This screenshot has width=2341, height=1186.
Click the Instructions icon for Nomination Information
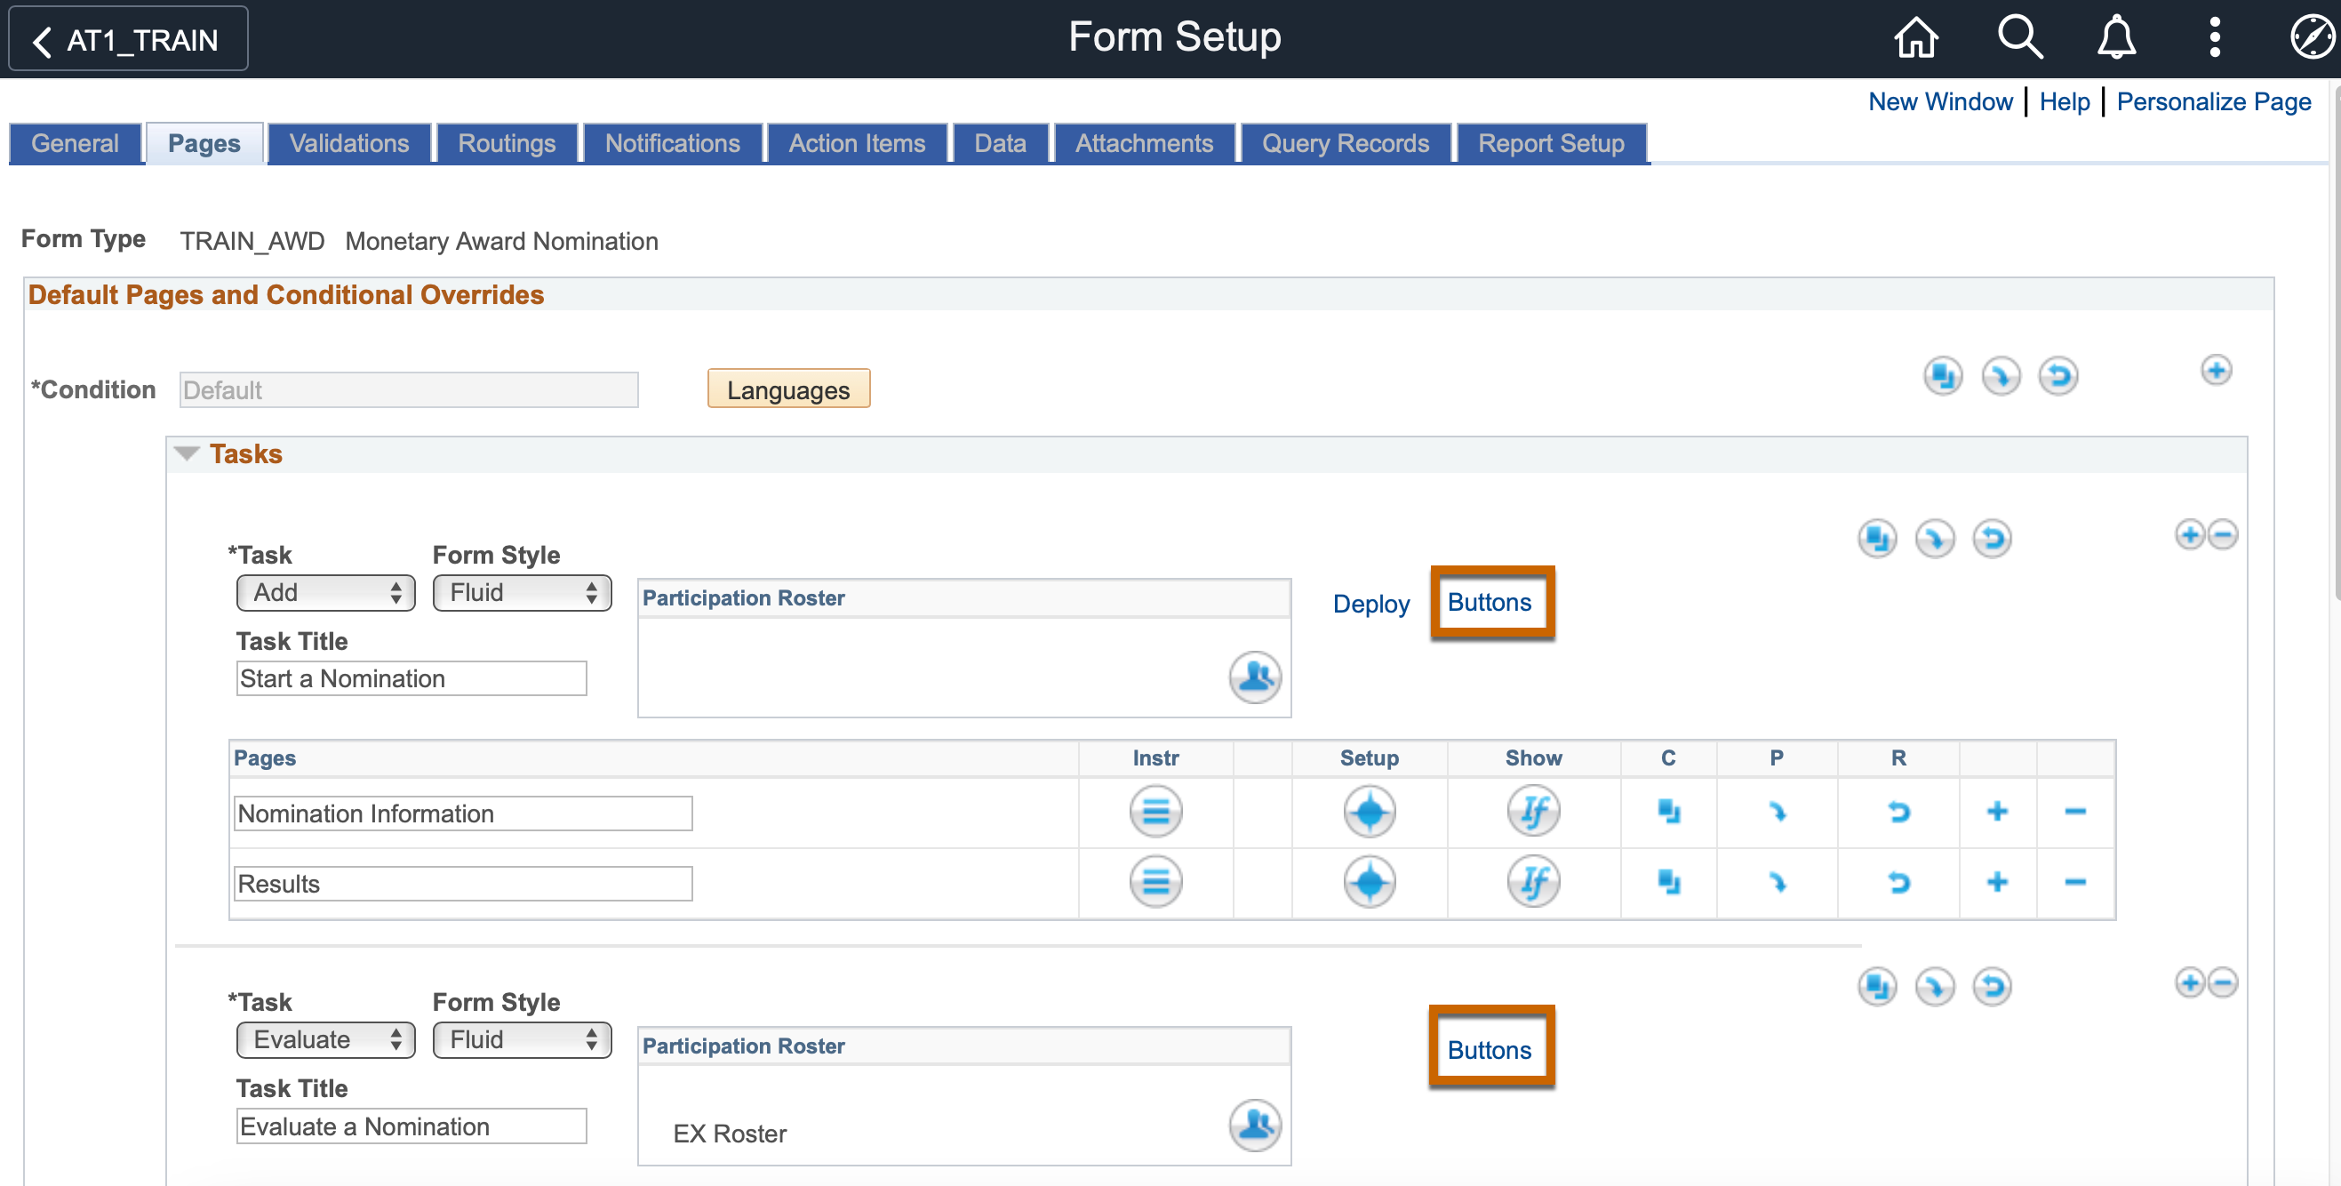pos(1155,813)
